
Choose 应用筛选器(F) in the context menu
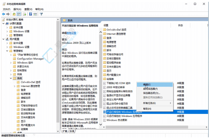coord(155,89)
